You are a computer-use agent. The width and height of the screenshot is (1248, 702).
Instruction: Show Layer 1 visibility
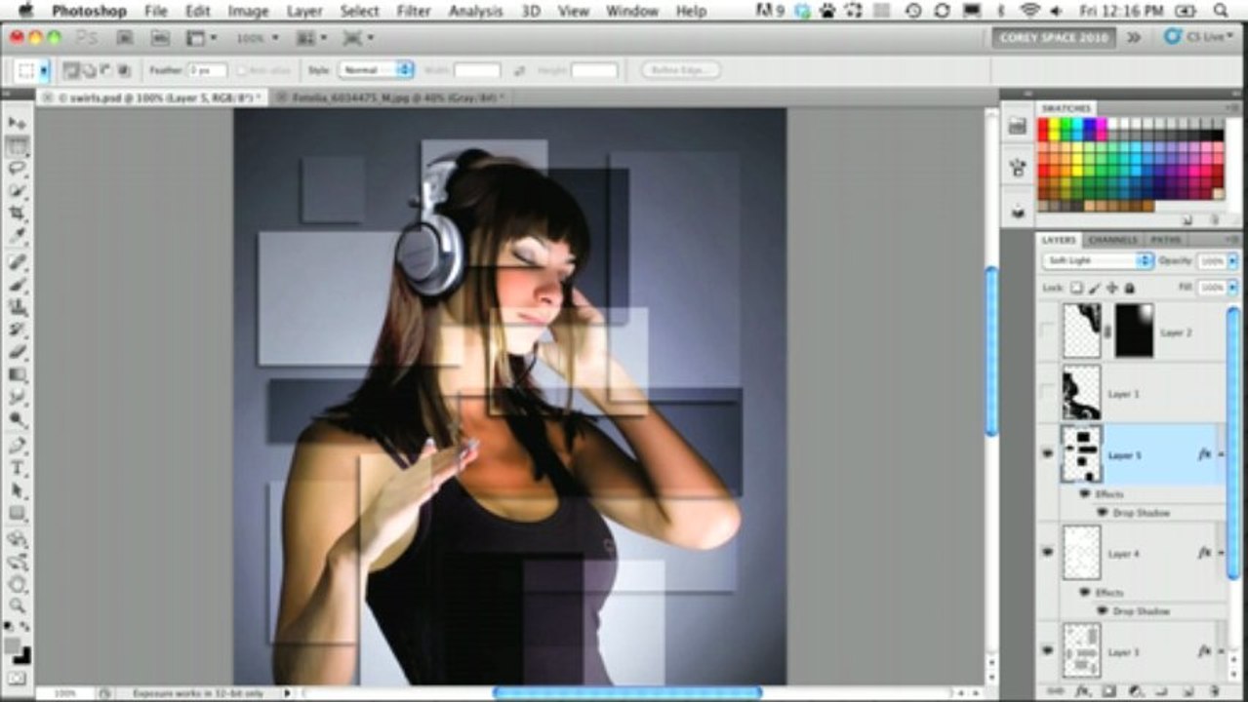click(1047, 393)
